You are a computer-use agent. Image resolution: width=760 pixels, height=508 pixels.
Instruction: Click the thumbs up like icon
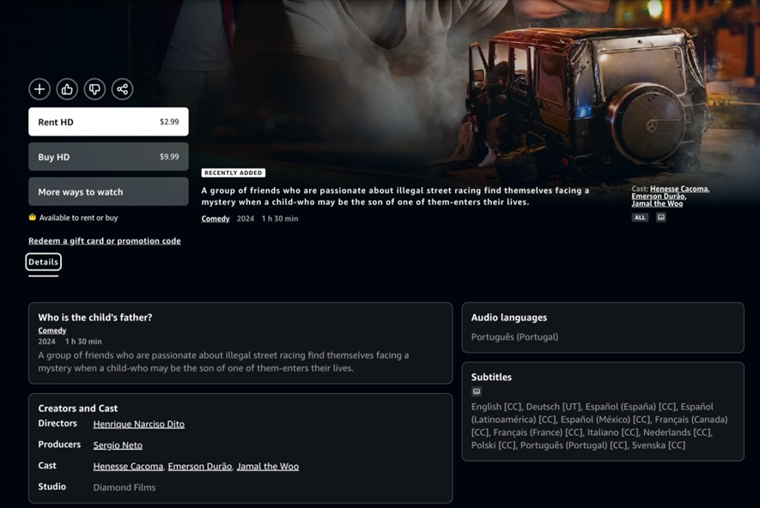[67, 89]
